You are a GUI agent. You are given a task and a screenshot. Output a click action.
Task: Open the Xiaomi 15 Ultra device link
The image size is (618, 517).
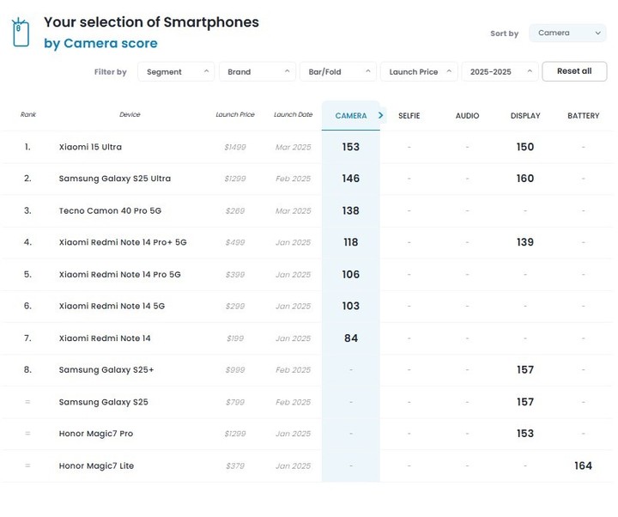[x=90, y=147]
